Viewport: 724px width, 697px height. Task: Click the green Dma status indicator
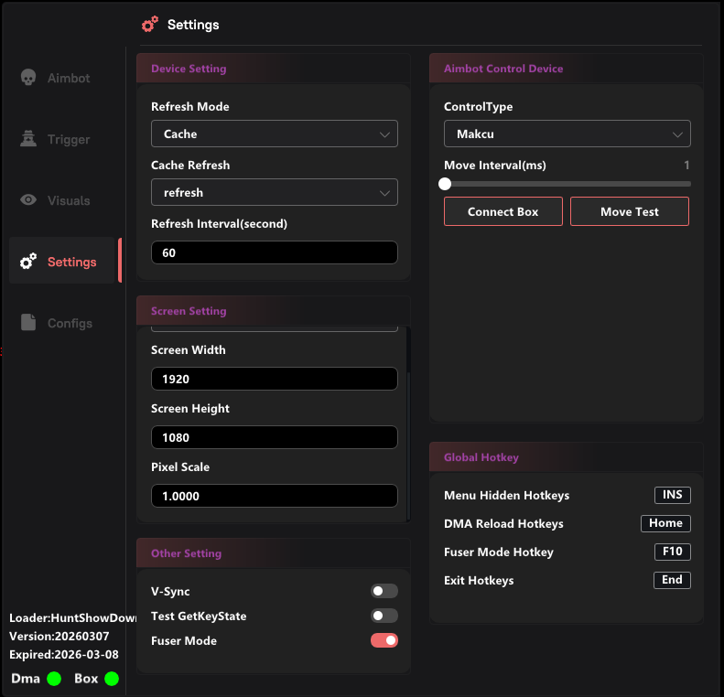point(54,679)
